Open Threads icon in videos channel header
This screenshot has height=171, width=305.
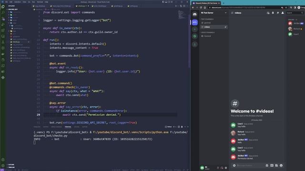(x=268, y=13)
